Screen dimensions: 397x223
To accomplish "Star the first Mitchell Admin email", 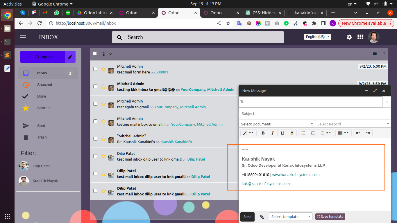I will point(103,69).
